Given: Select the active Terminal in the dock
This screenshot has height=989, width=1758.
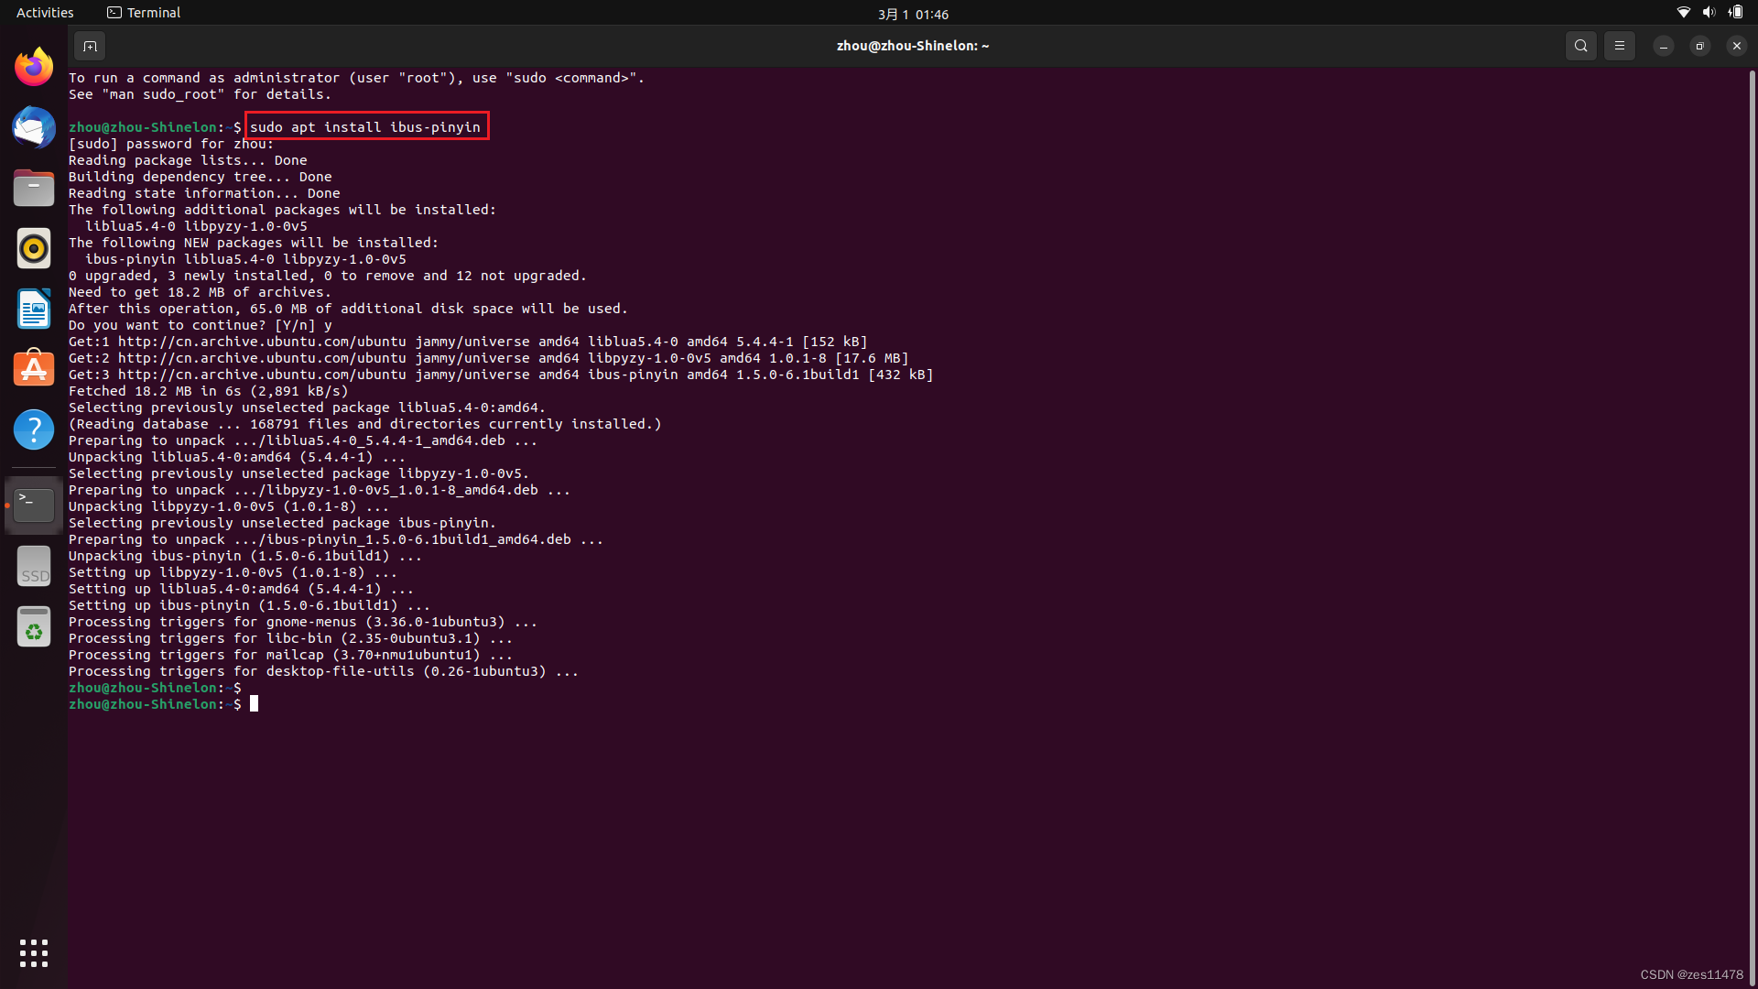Looking at the screenshot, I should (33, 504).
